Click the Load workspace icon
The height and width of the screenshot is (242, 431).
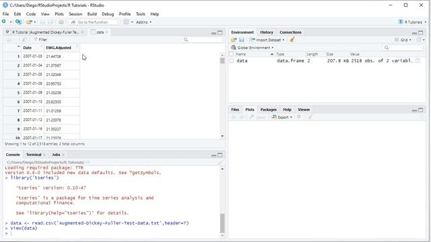point(234,40)
